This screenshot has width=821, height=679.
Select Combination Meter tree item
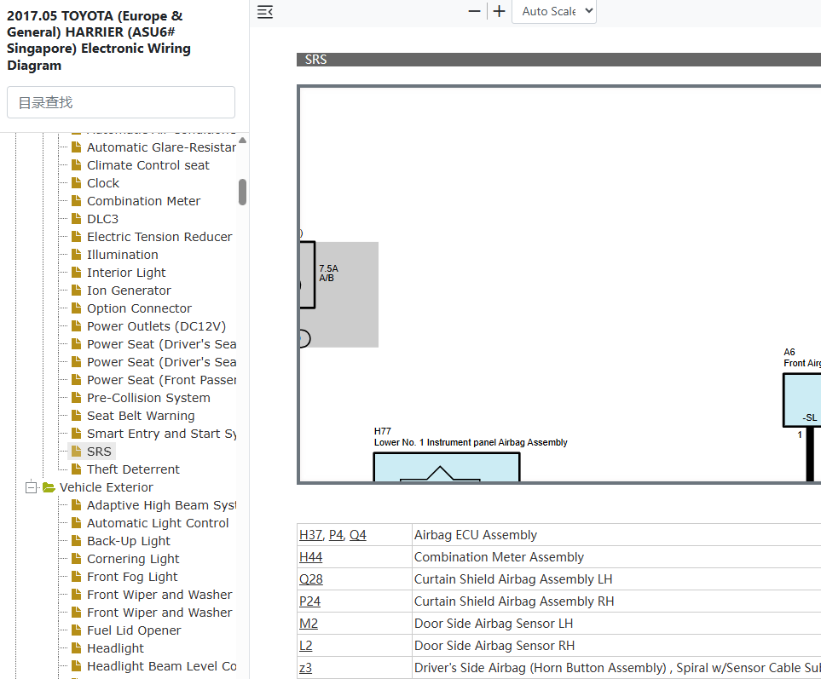[143, 201]
